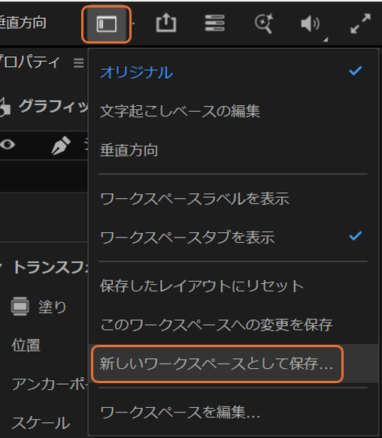382x438 pixels.
Task: Switch to the 垂直方向 workspace tab
Action: [x=23, y=23]
